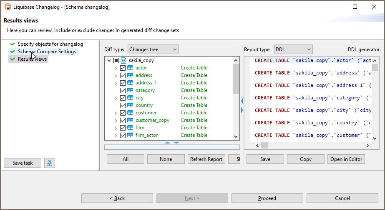This screenshot has height=210, width=385.
Task: Click the scheduler icon next to Save task
Action: point(49,163)
